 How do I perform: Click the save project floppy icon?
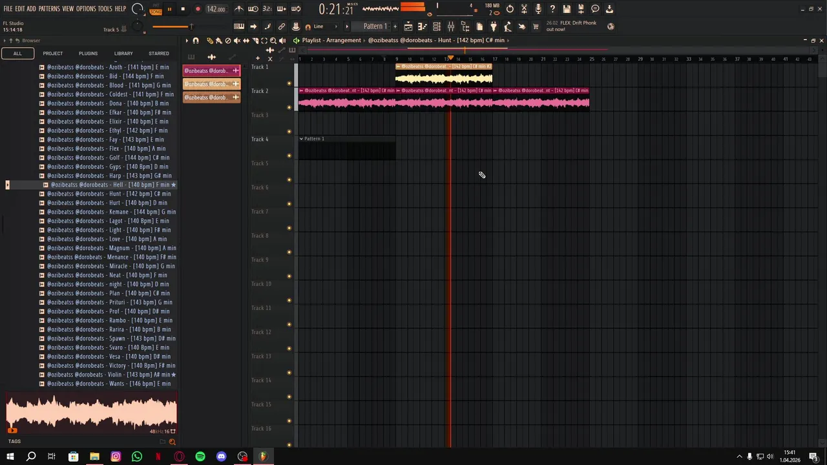567,9
